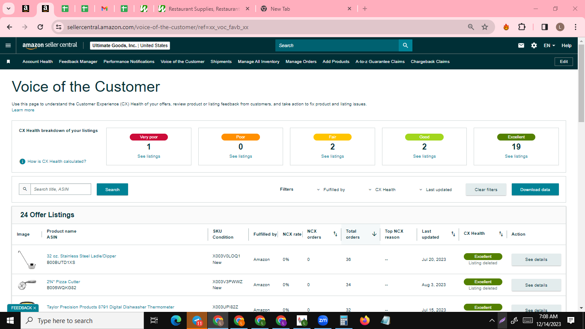The image size is (585, 329).
Task: Open the Chrome side panel
Action: tap(545, 27)
